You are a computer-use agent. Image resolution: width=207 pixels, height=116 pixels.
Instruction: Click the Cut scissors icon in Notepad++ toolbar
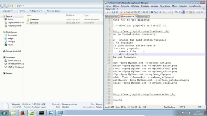(x=132, y=12)
